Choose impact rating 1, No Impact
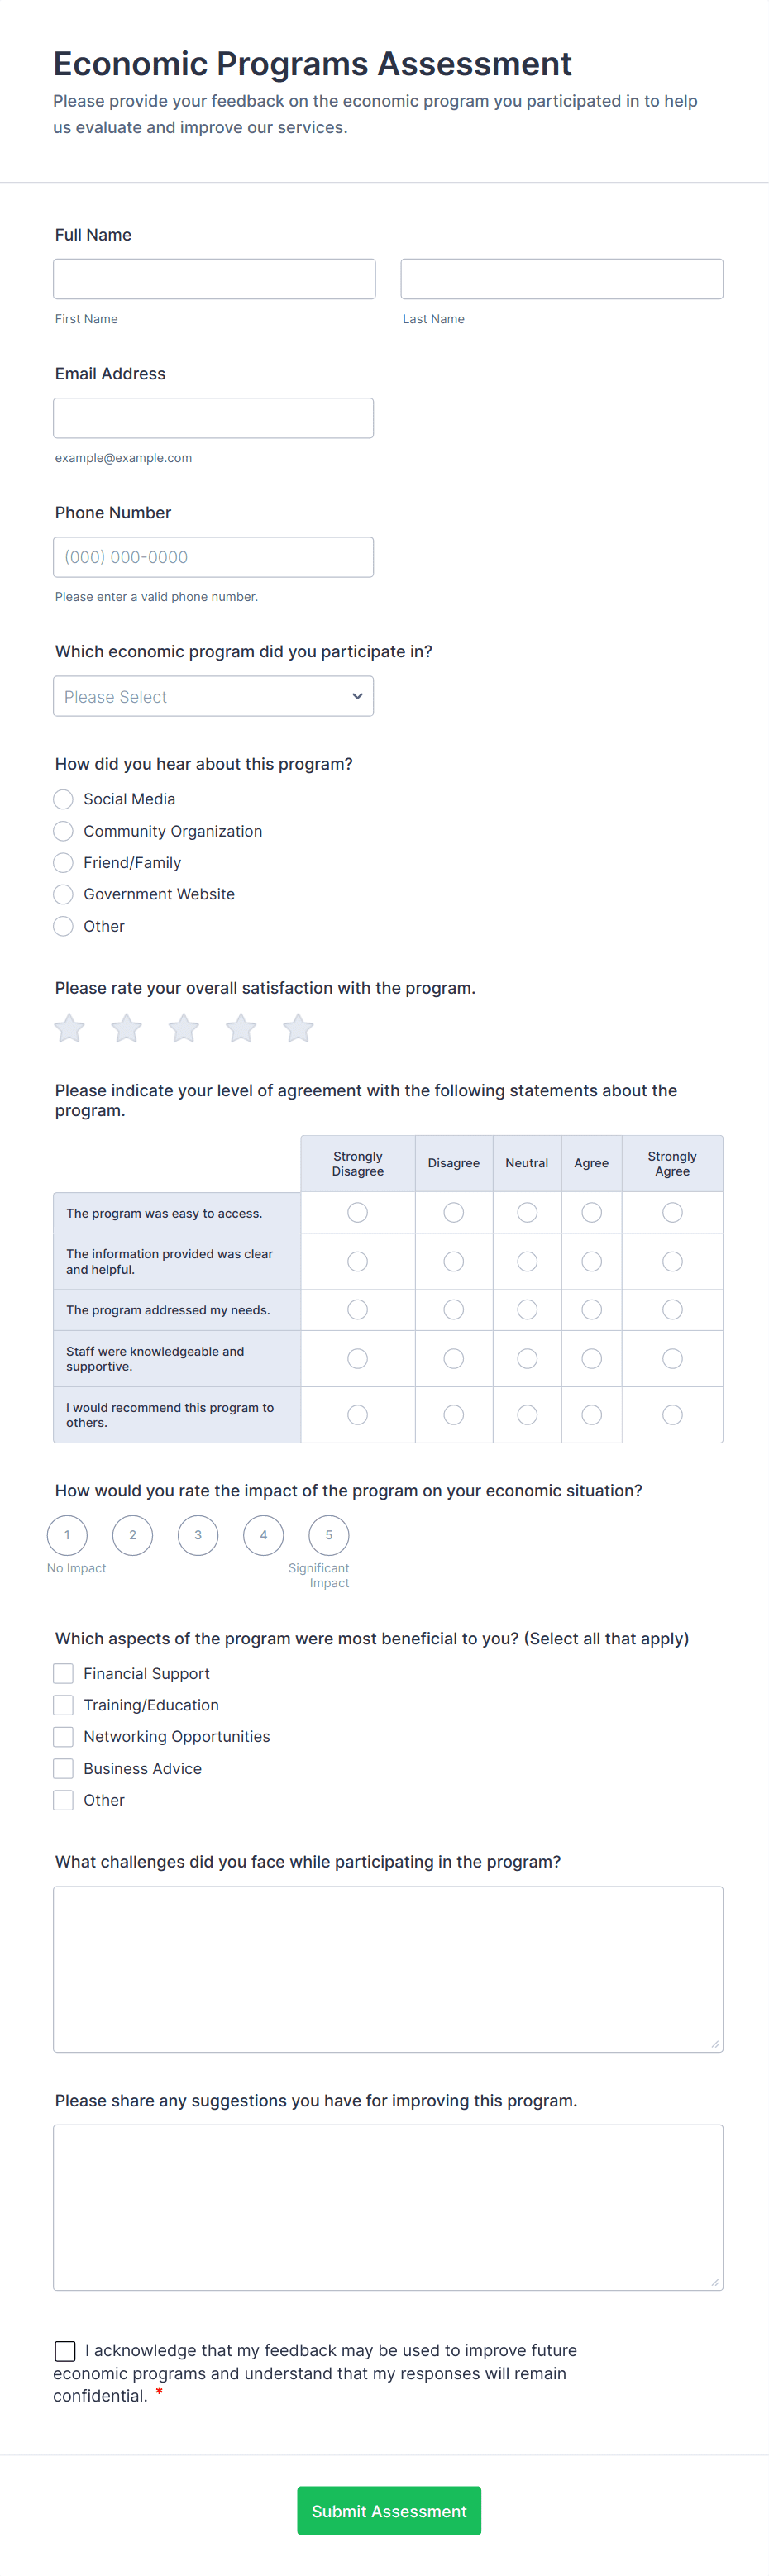 (67, 1535)
